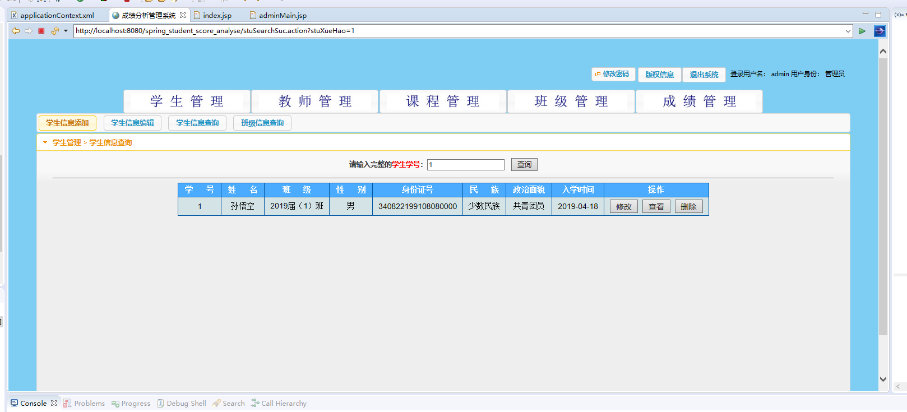This screenshot has height=412, width=907.
Task: Open 课程管理 main menu
Action: pyautogui.click(x=443, y=101)
